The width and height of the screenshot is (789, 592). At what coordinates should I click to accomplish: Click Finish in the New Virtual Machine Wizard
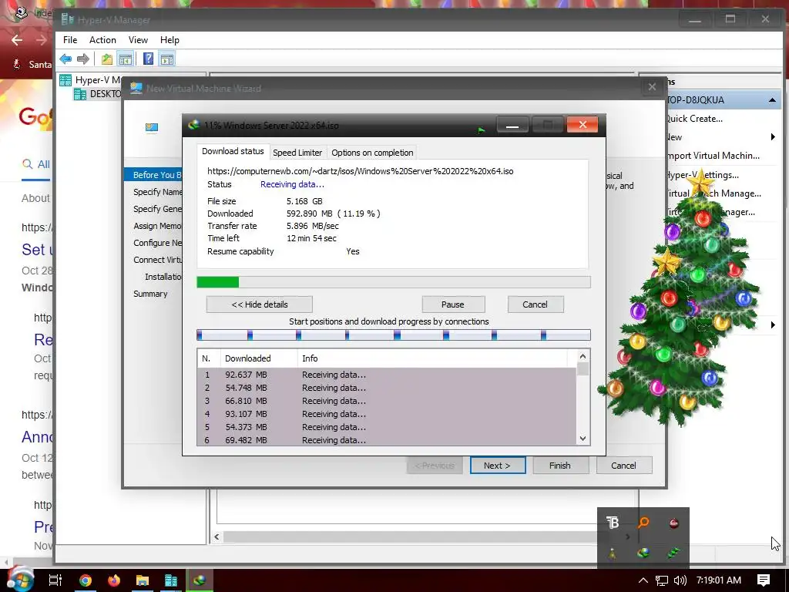[x=560, y=466]
